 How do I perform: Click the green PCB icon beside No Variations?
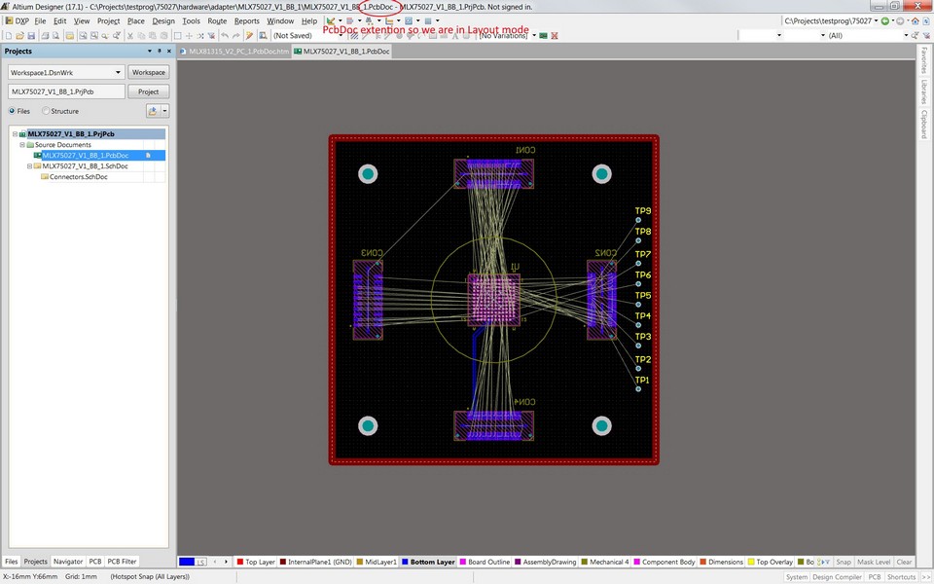pos(543,36)
